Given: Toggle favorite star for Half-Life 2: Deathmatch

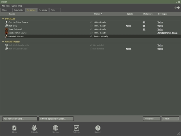Looking at the screenshot, I should click(91, 45).
